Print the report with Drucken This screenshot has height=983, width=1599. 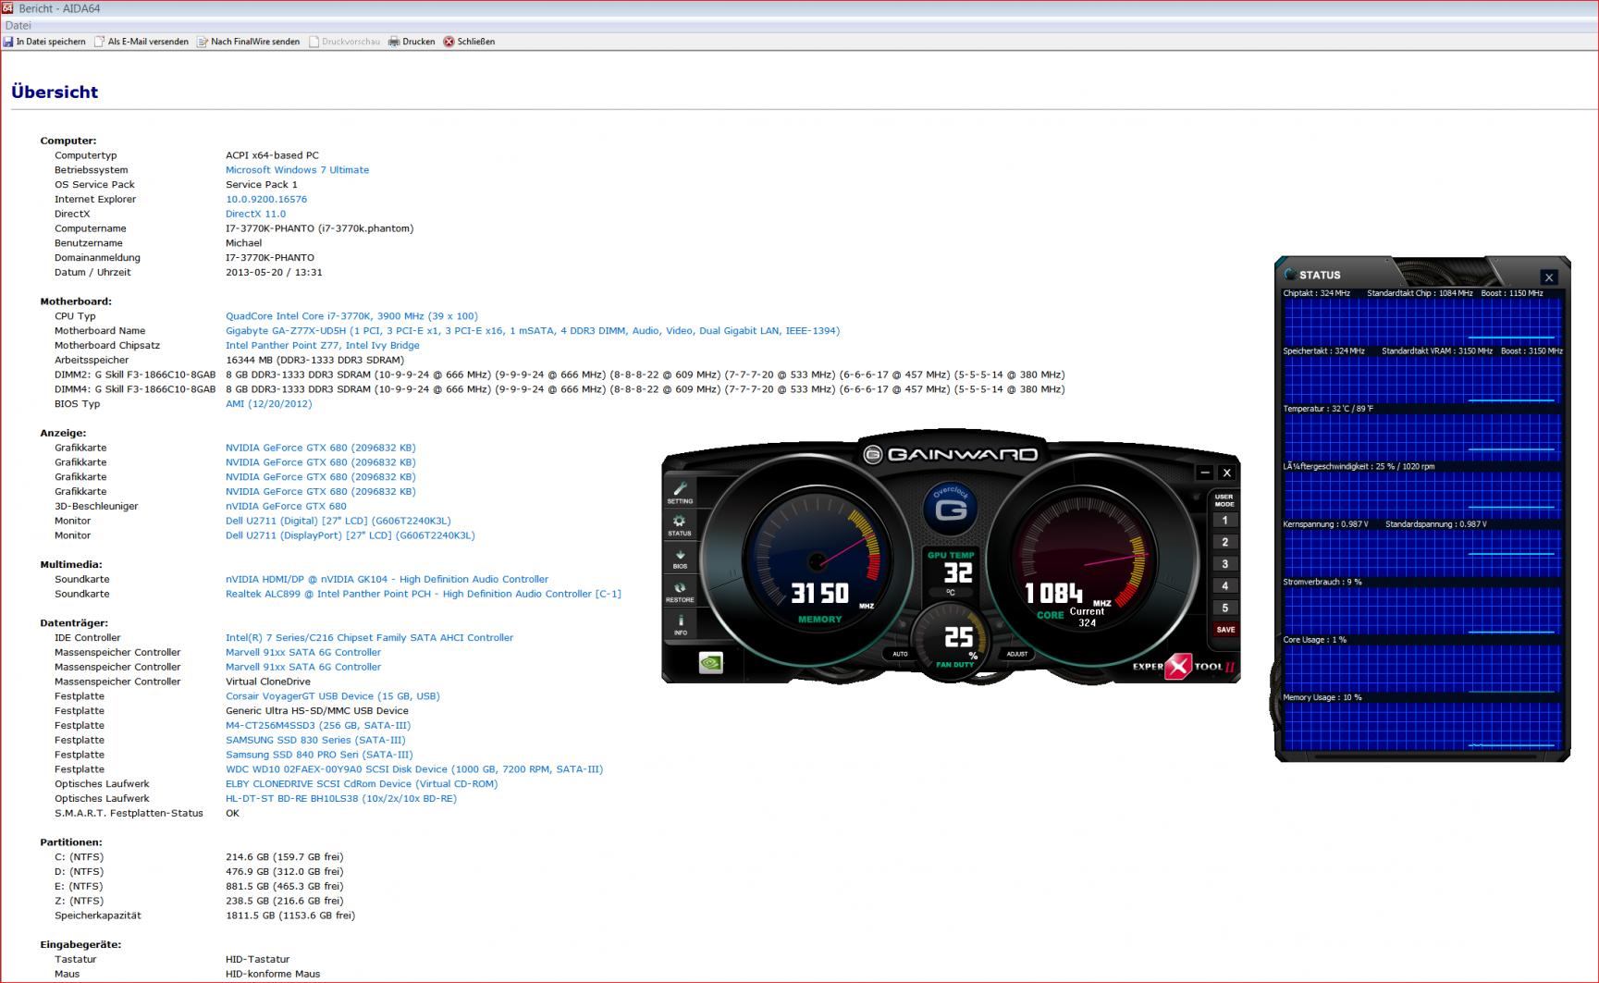click(412, 42)
